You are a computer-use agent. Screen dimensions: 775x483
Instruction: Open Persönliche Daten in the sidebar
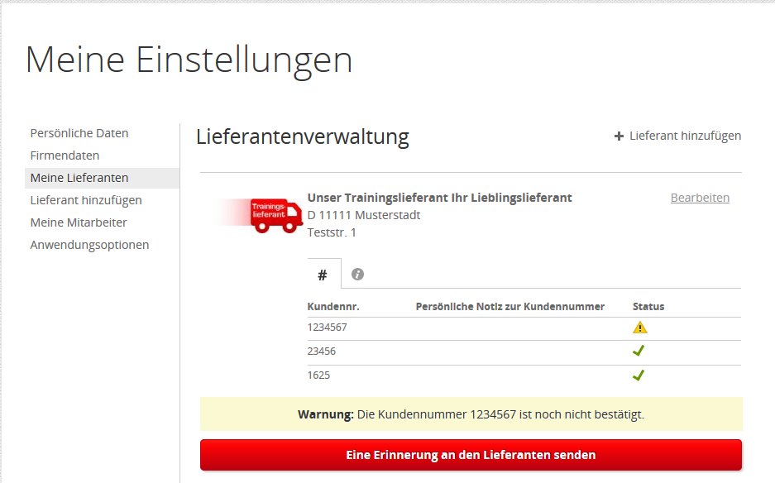tap(79, 133)
